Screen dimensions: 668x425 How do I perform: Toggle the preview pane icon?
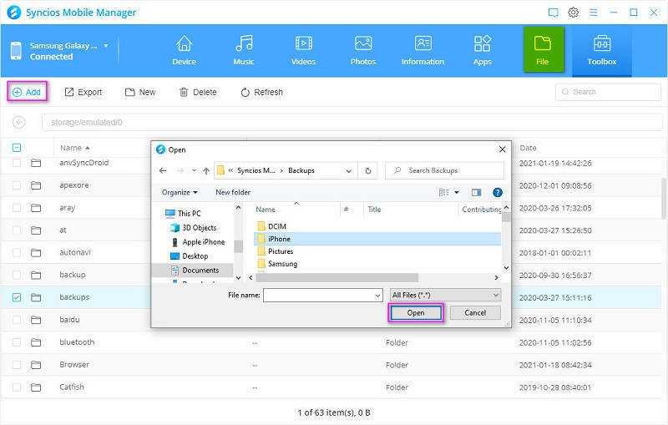click(x=476, y=193)
